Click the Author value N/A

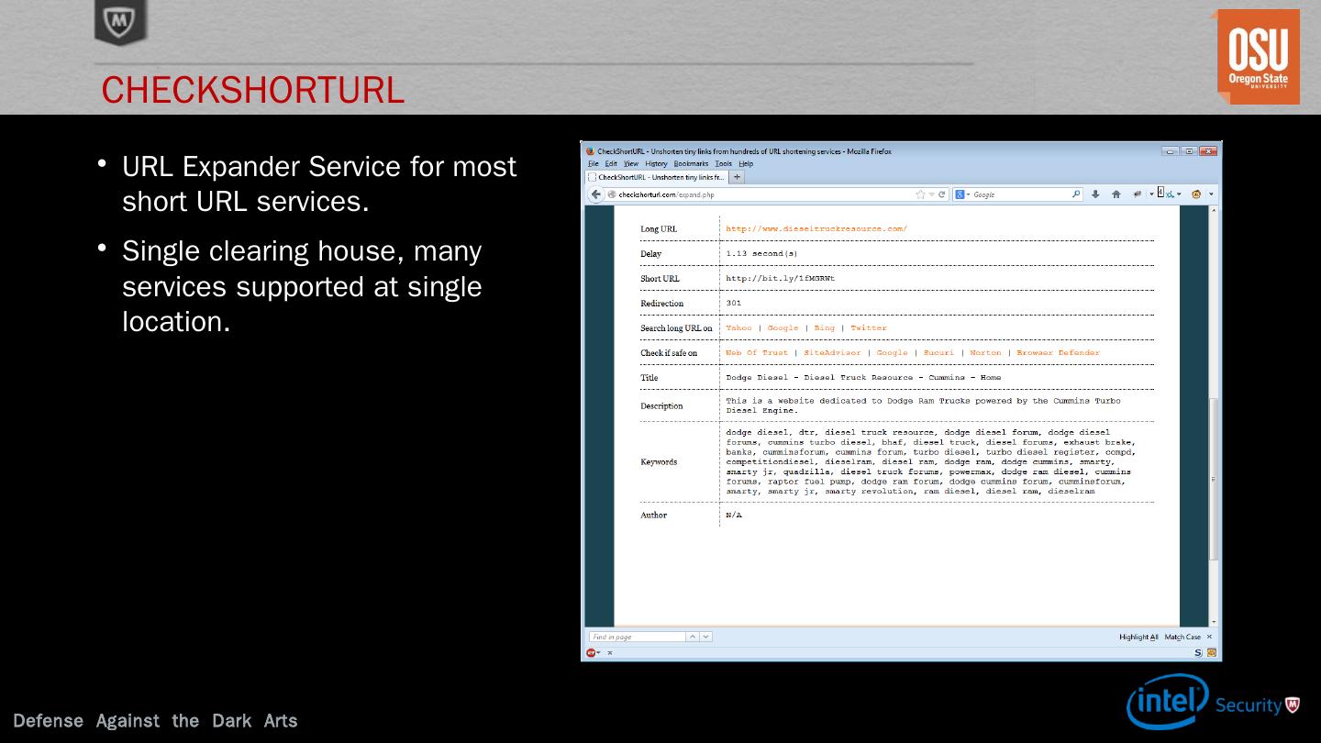(734, 515)
